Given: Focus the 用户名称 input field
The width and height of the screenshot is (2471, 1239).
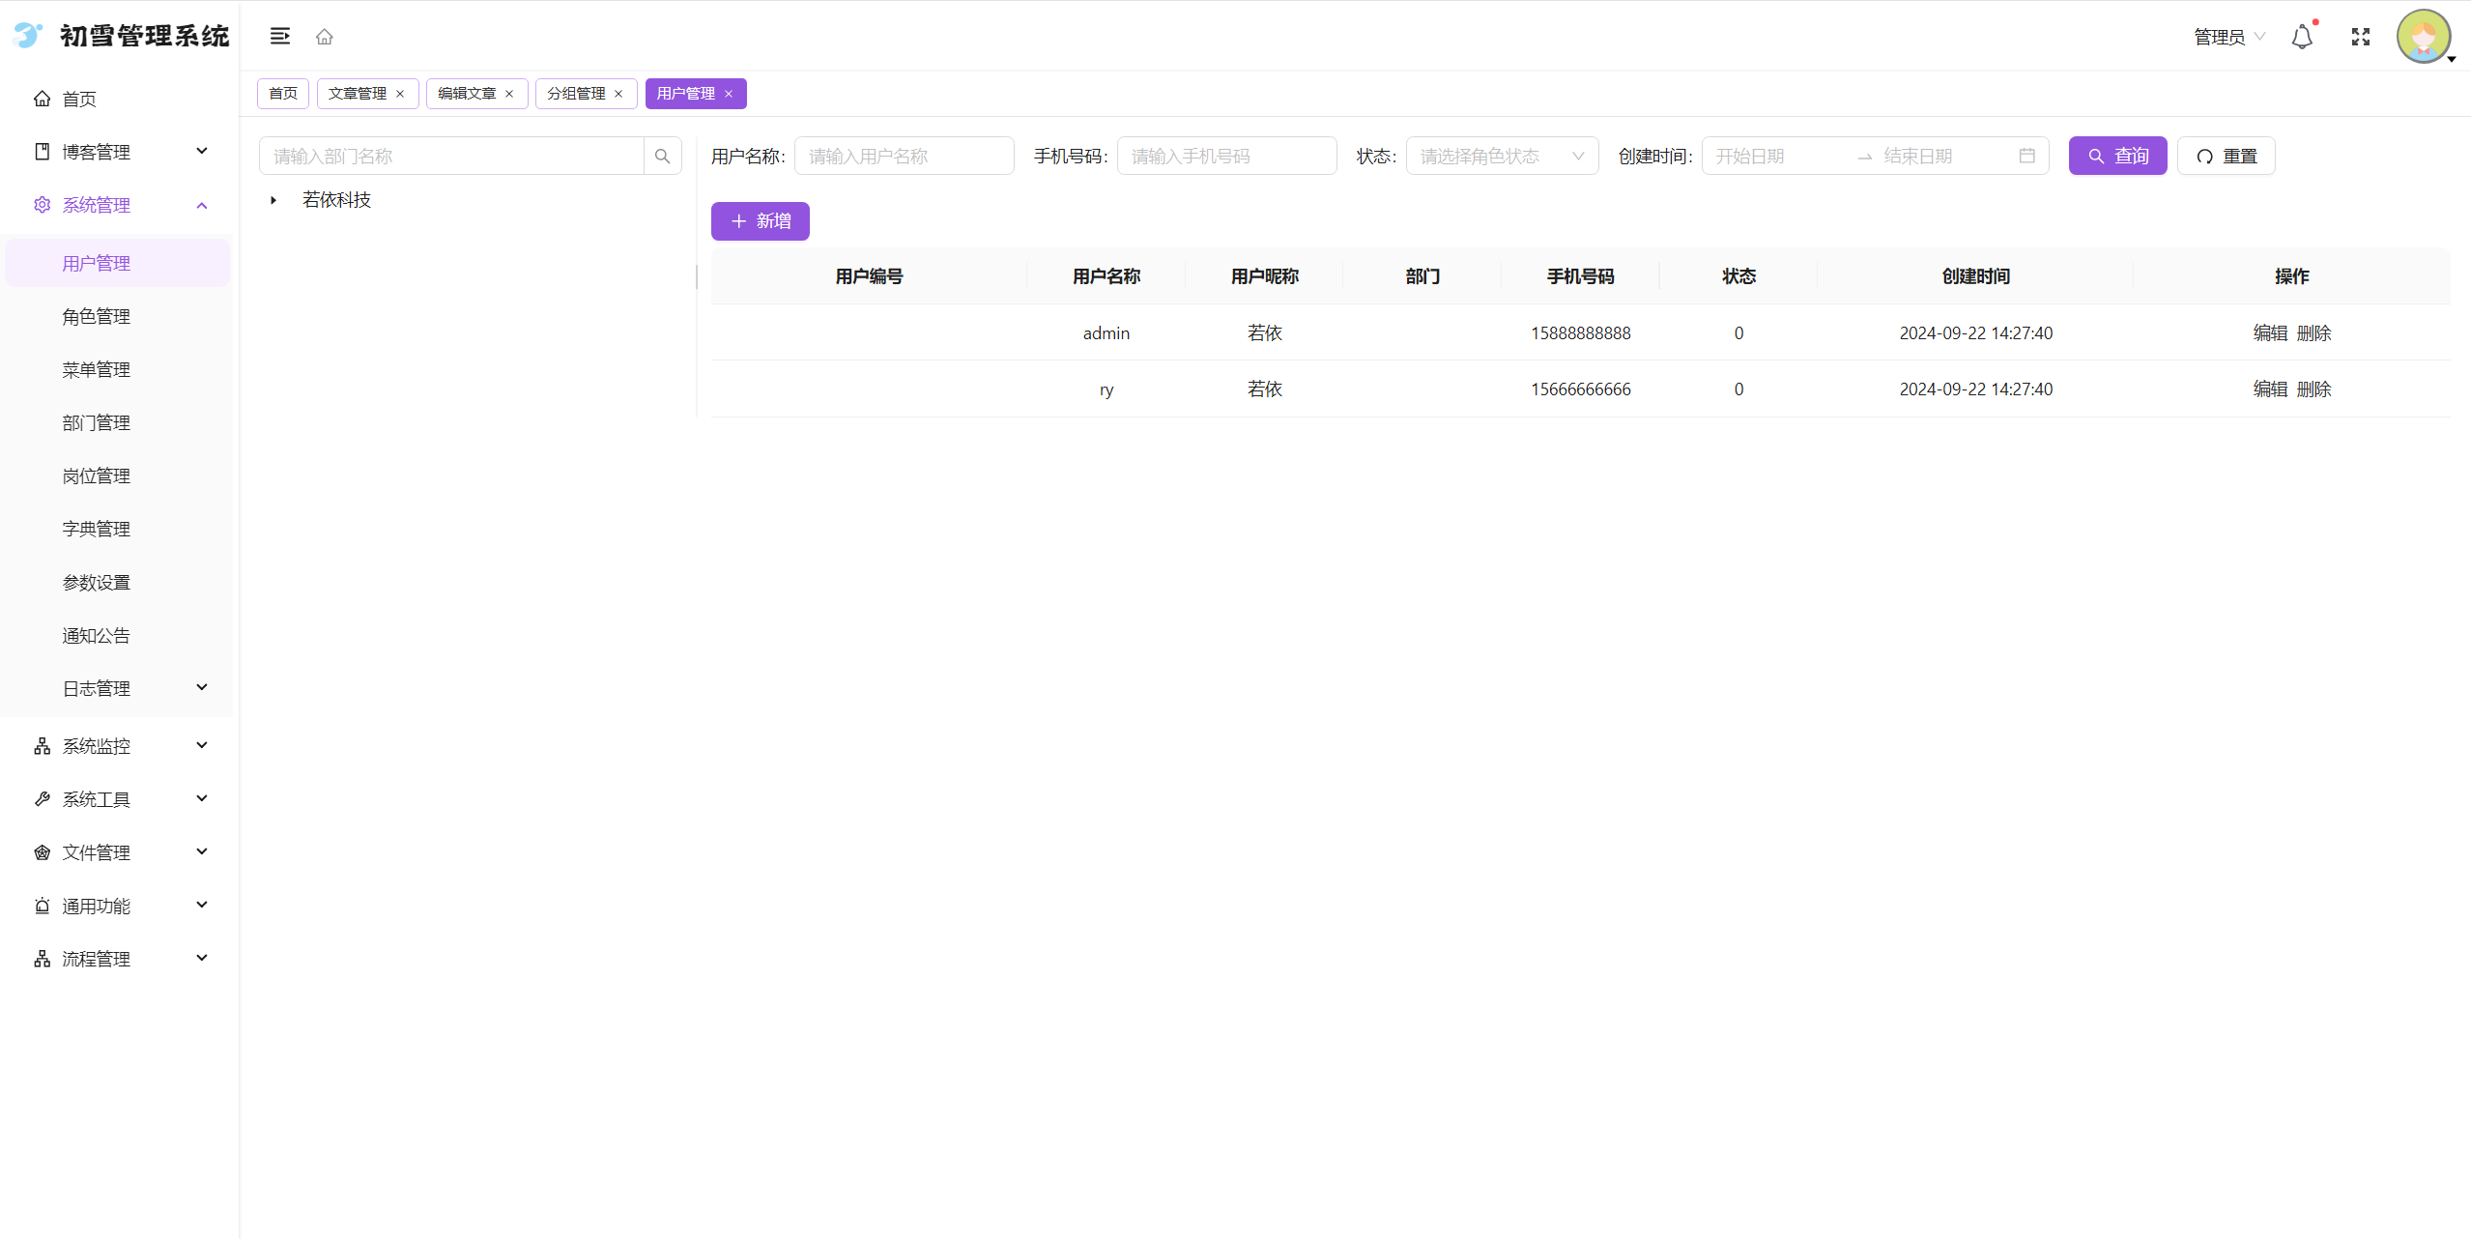Looking at the screenshot, I should 904,156.
